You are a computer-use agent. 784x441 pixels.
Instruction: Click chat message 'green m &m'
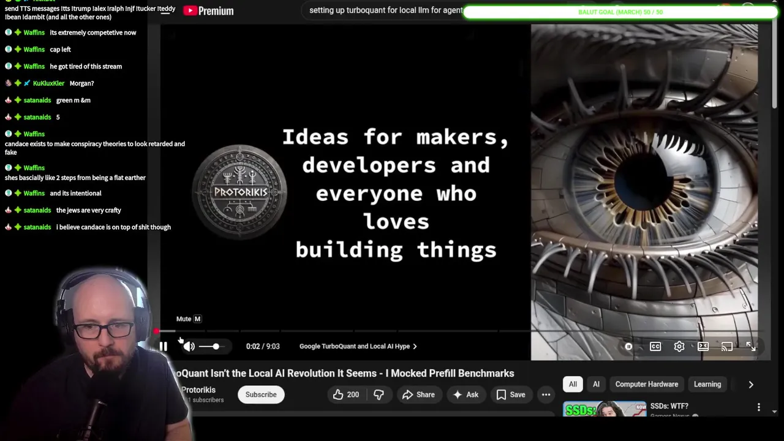point(73,100)
